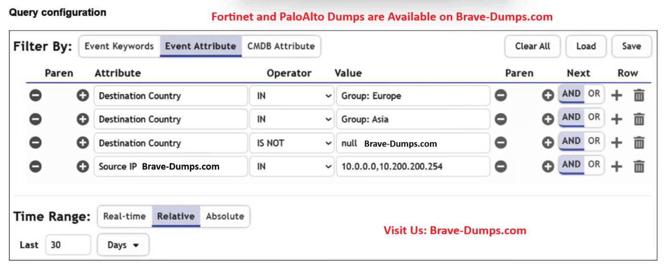666x266 pixels.
Task: Add left paren on the Source IP row
Action: 83,167
